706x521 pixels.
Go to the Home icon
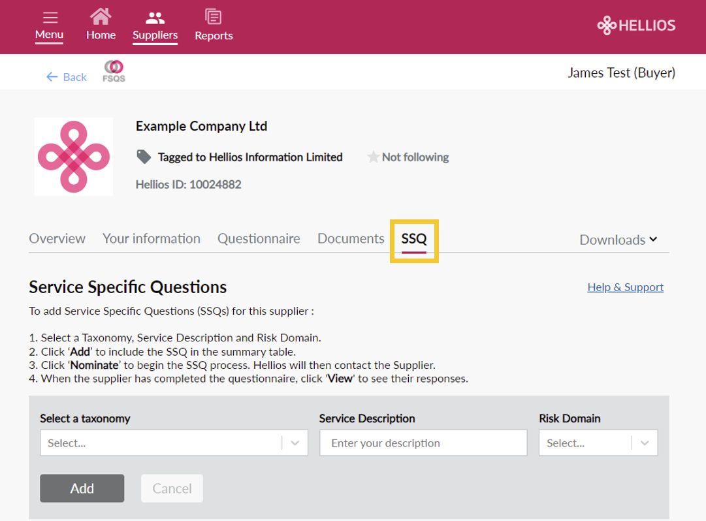(x=101, y=16)
